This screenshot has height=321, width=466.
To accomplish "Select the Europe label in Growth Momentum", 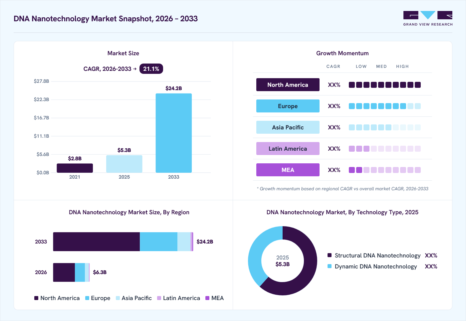I will pyautogui.click(x=288, y=106).
